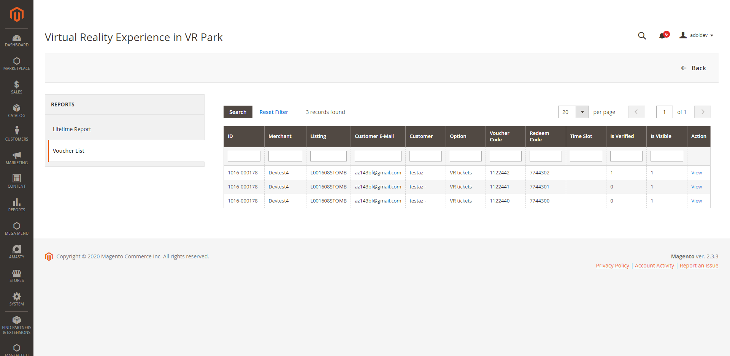Sort by the Is Verified column header
The image size is (730, 356).
coord(626,136)
